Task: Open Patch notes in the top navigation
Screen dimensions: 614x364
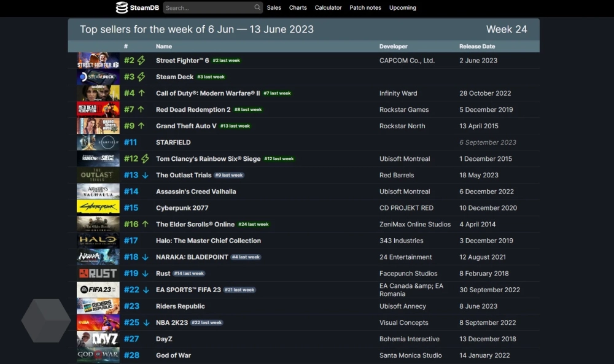Action: pos(365,8)
